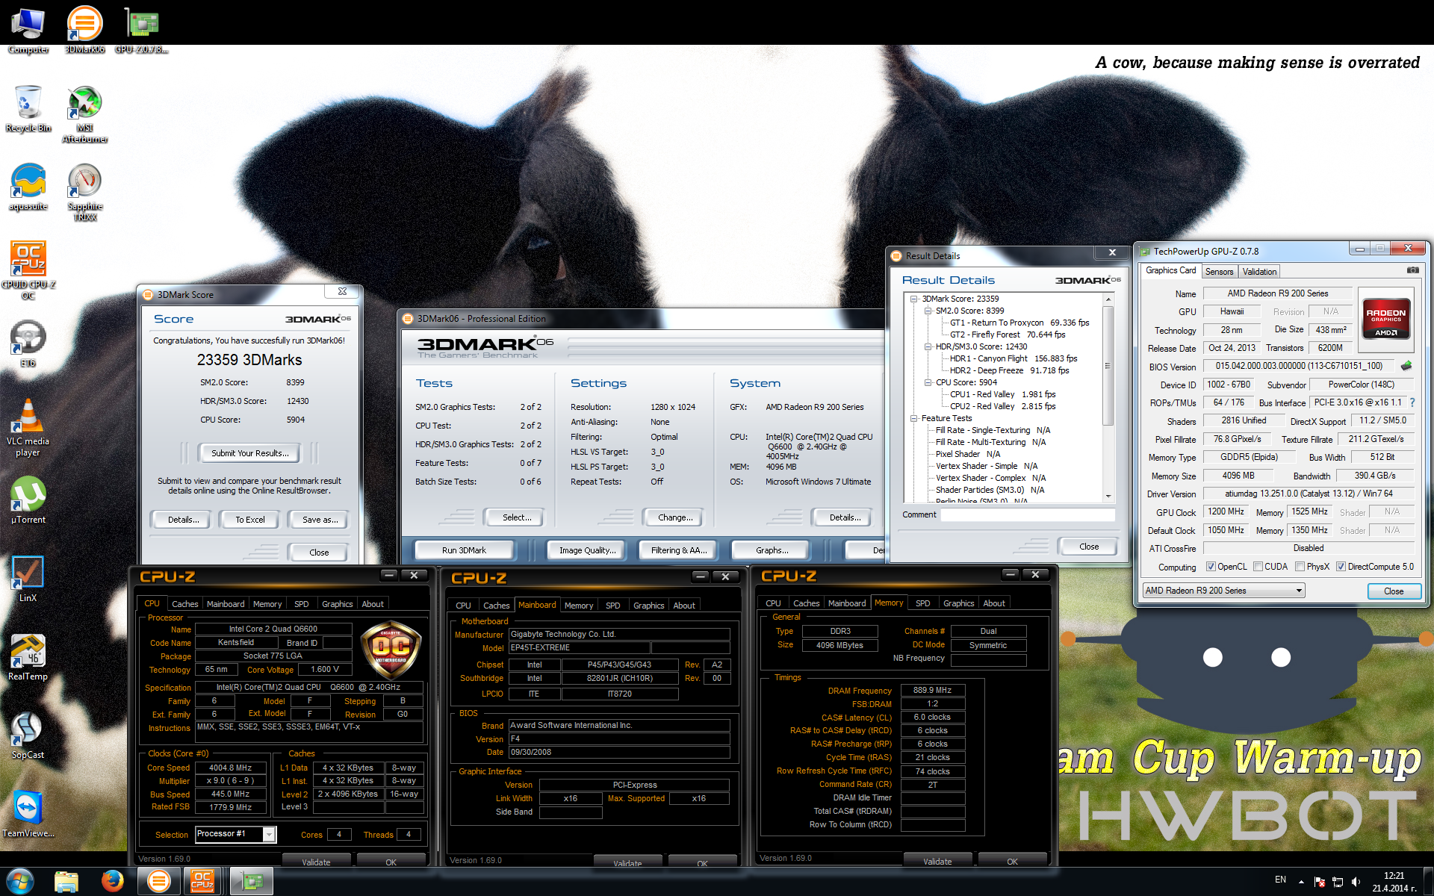Open the GPU selection dropdown in GPU-Z

click(x=1223, y=591)
